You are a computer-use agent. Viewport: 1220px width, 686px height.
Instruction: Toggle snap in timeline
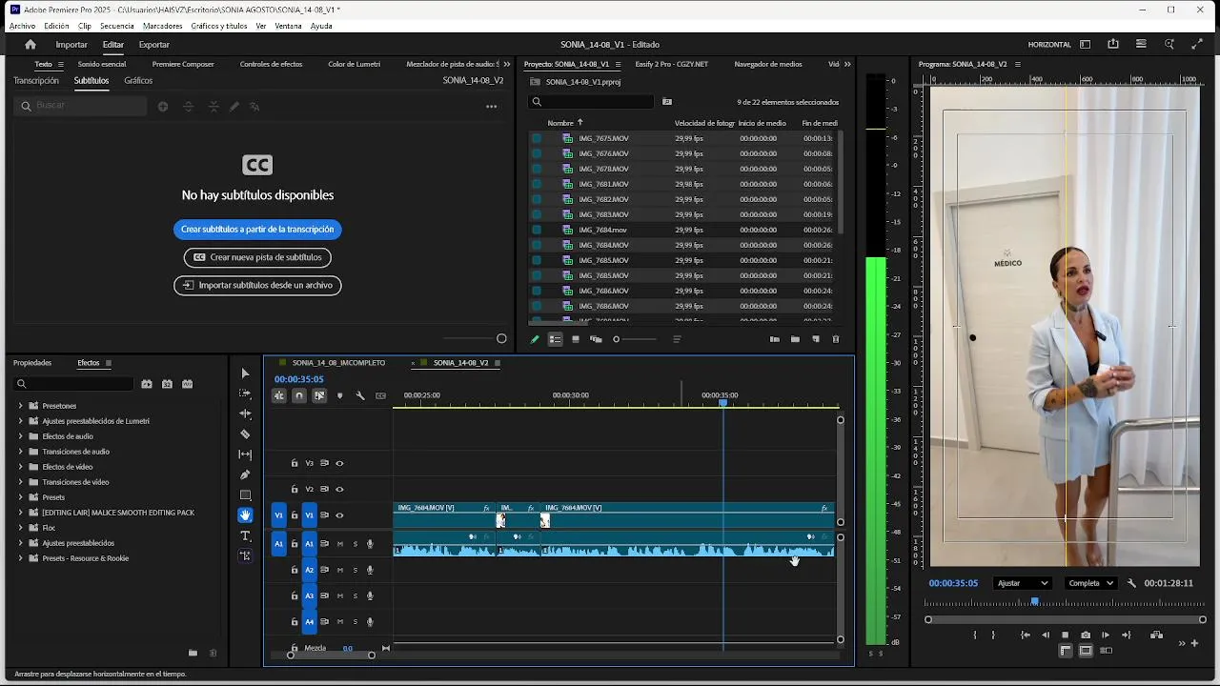299,395
